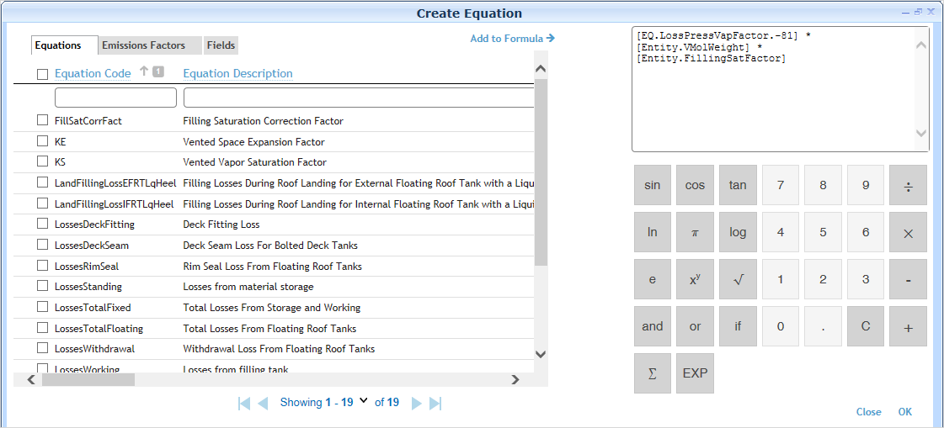Click digit 8 on the keypad
Screen dimensions: 944x428
tap(823, 185)
